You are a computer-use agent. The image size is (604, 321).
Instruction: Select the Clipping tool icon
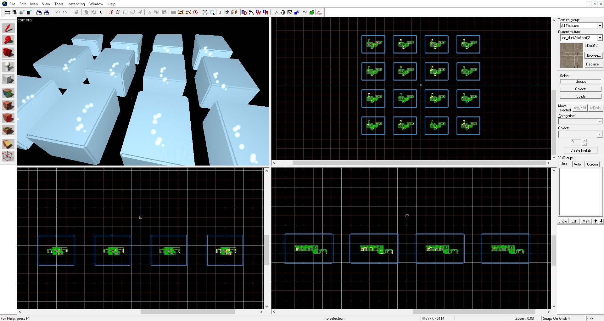point(8,144)
